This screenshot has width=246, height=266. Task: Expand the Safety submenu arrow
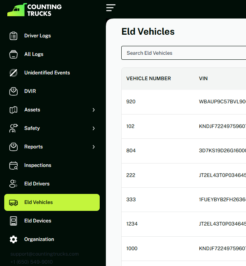[x=94, y=128]
